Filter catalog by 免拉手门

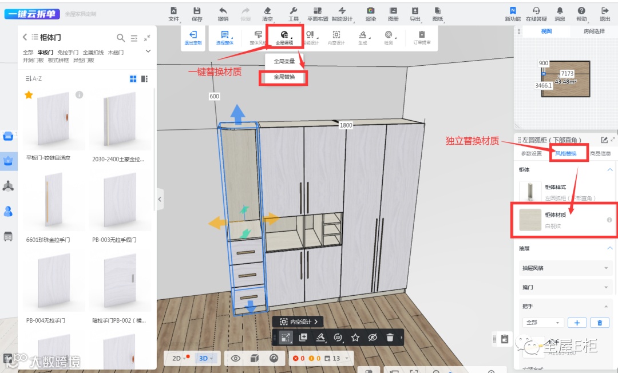coord(68,53)
